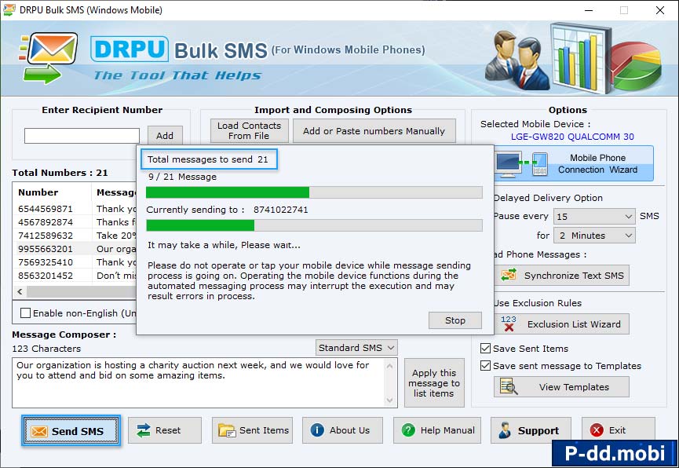Click the About Us info icon
679x468 pixels.
coord(317,430)
